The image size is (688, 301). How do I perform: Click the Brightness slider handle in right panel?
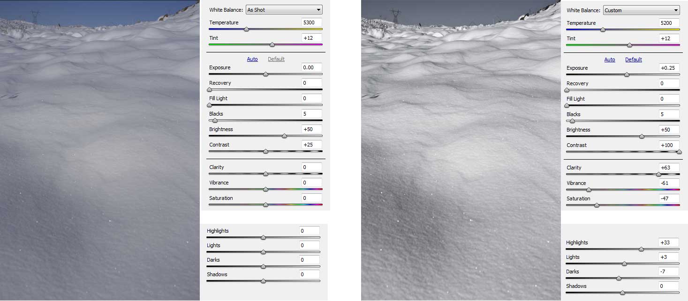point(642,136)
